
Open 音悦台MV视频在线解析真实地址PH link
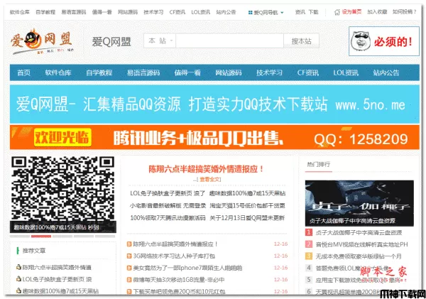[x=361, y=244]
